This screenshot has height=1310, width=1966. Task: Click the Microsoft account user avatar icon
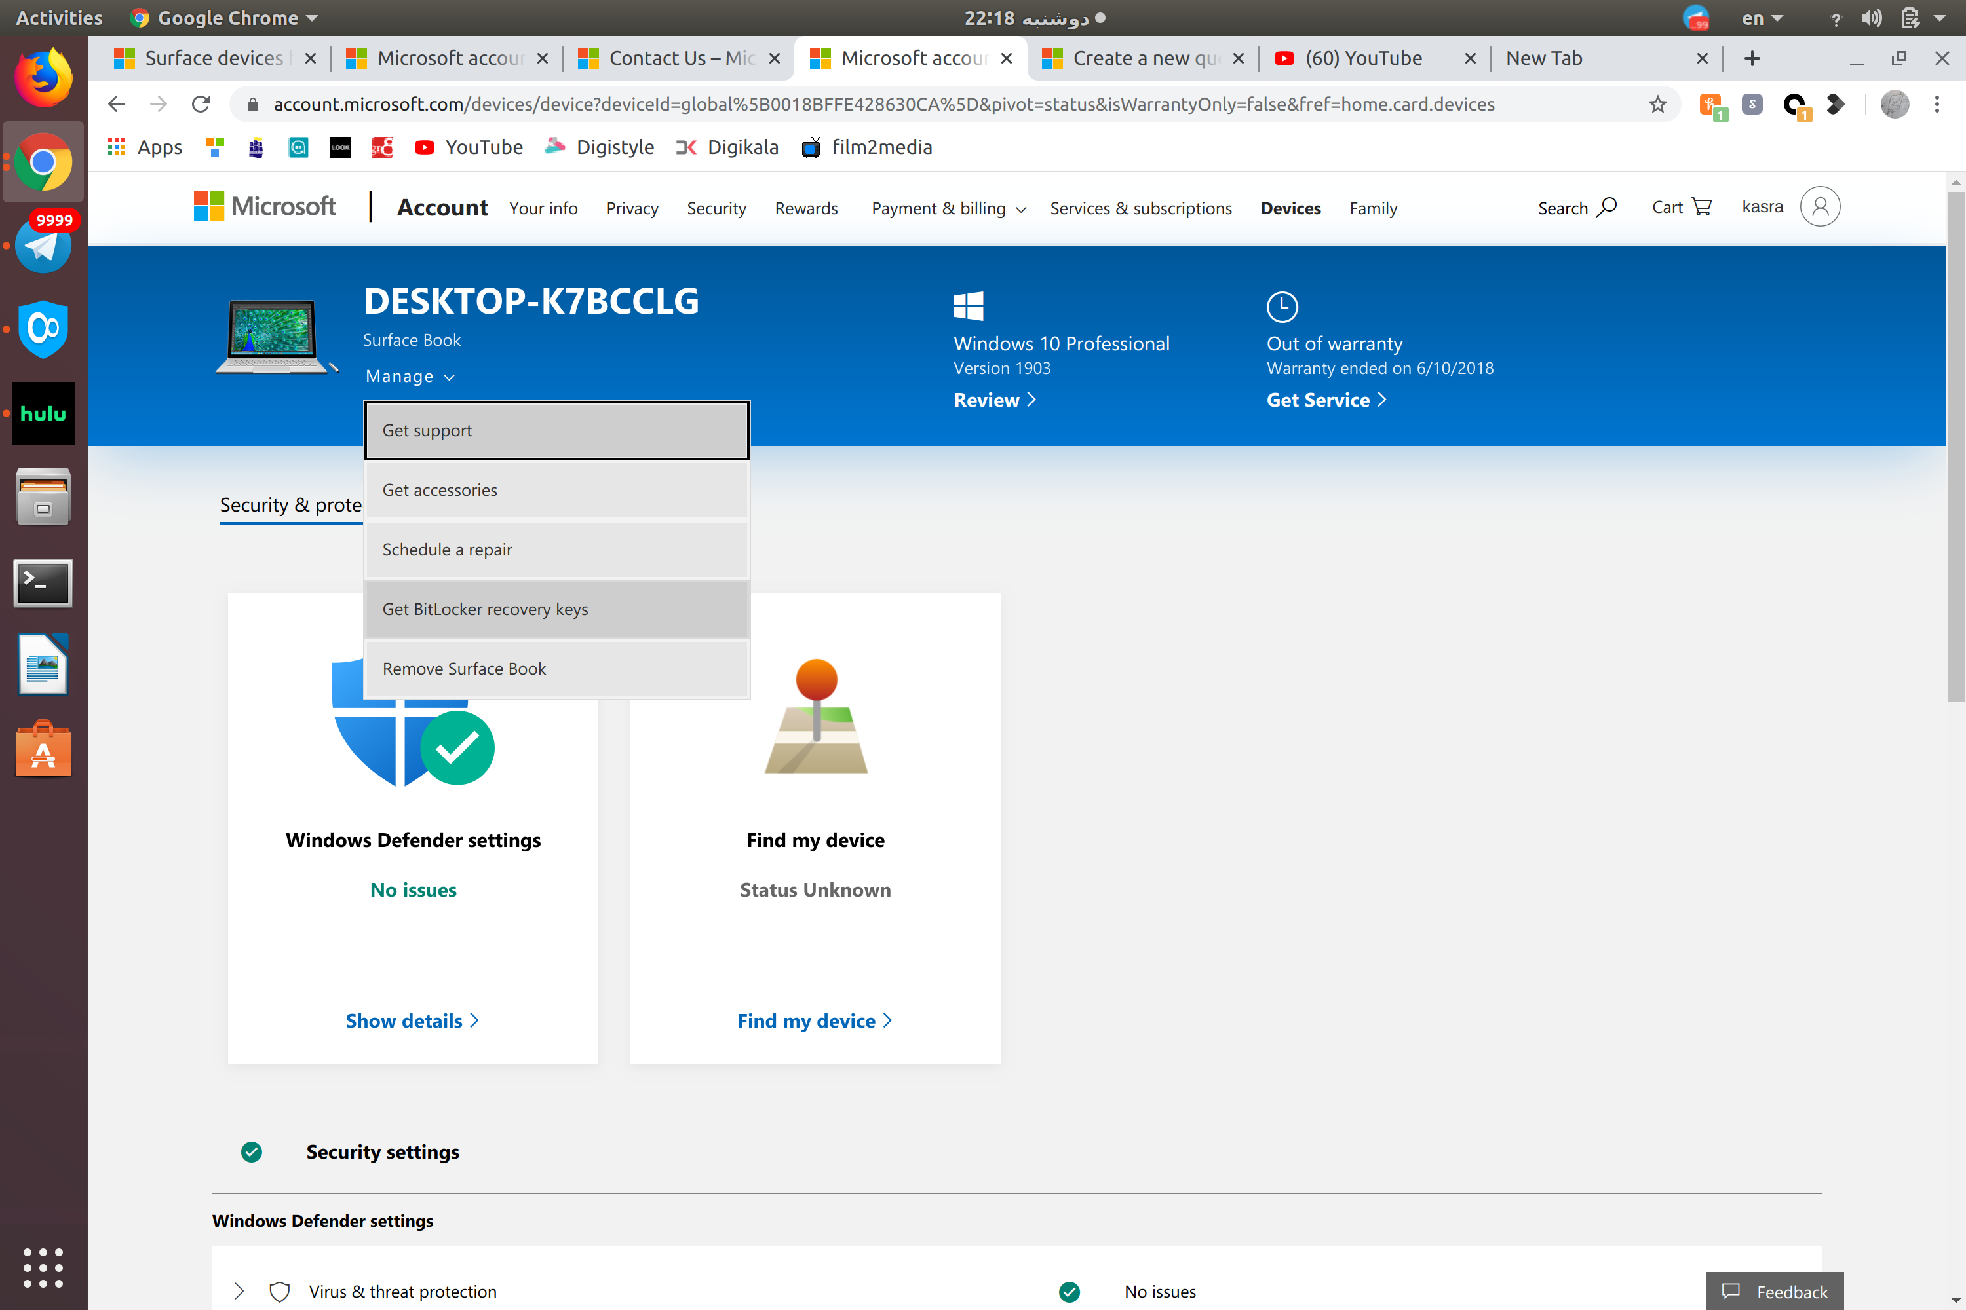pos(1819,206)
